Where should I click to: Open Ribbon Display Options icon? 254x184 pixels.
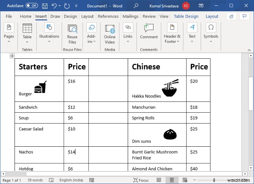pyautogui.click(x=201, y=6)
